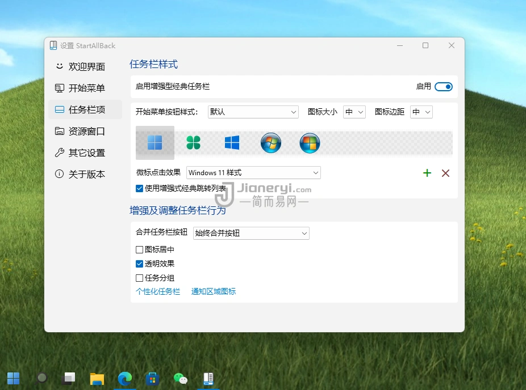Open Task View on the taskbar
Screen dimensions: 526x390
69,379
